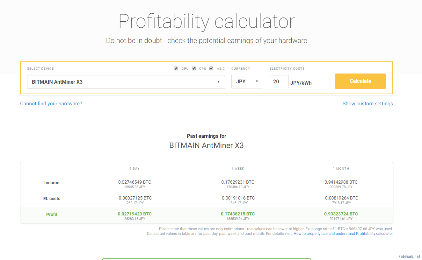This screenshot has height=260, width=422.
Task: Select the 1 MONTH column header
Action: coord(341,168)
